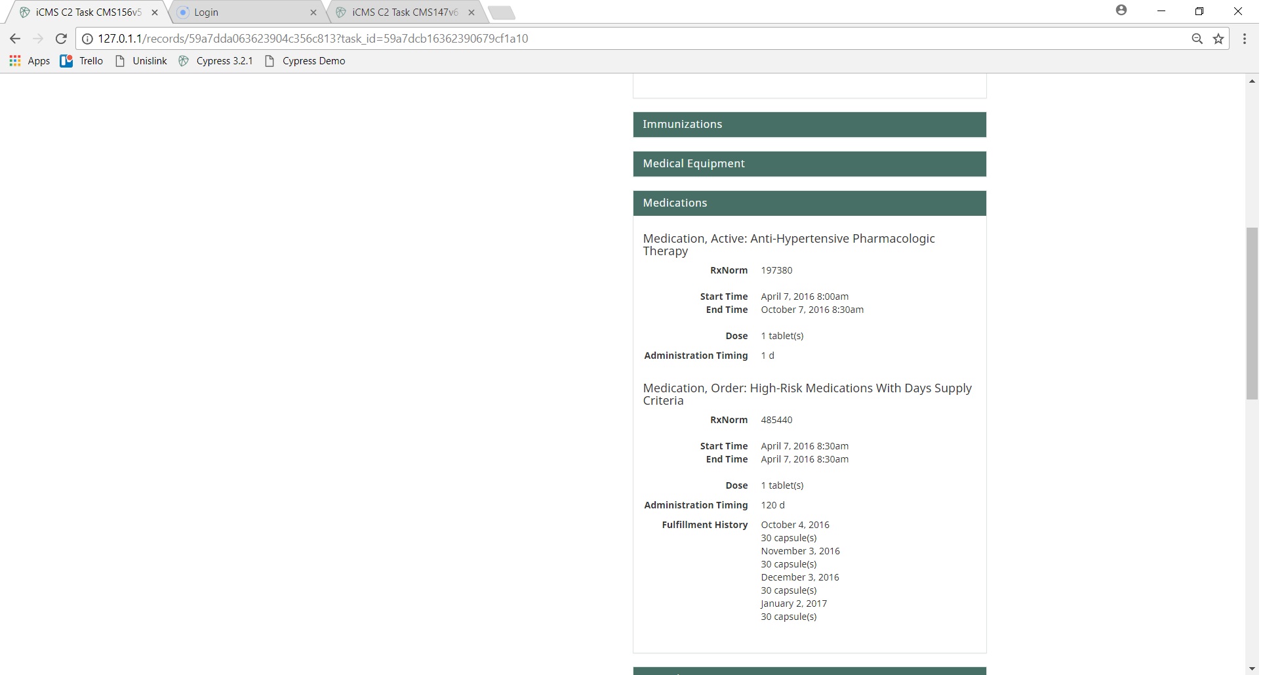Click the browser back arrow
Viewport: 1263px width, 675px height.
pyautogui.click(x=15, y=39)
